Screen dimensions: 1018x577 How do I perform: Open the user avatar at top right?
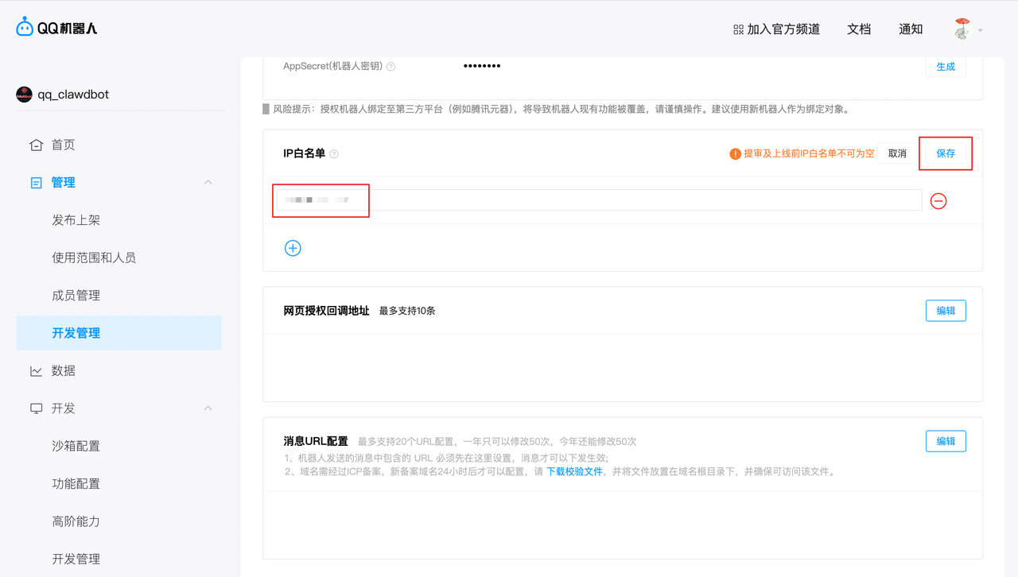(962, 29)
